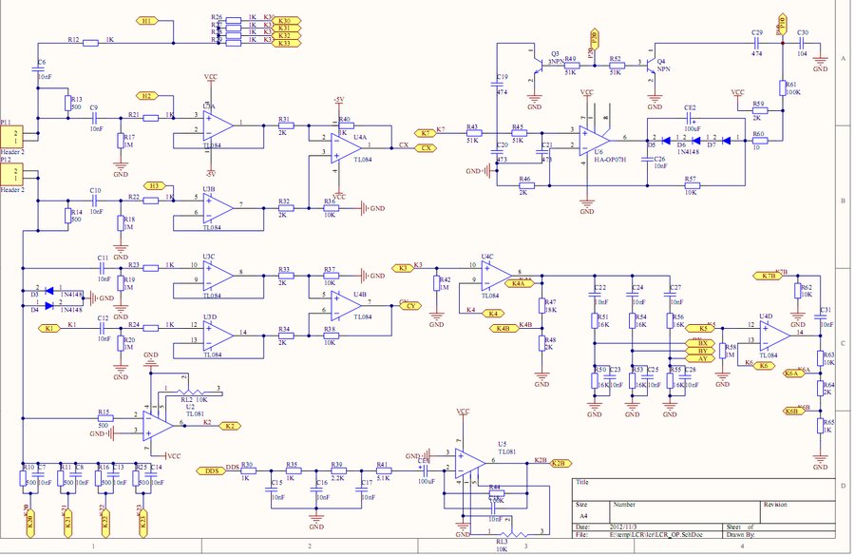This screenshot has height=556, width=855.
Task: Click the P12 Header 2 connector
Action: pyautogui.click(x=13, y=174)
